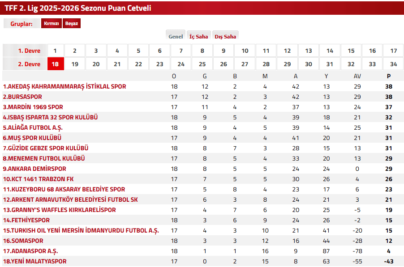
Task: Click Mardin 1969 Spor team name
Action: click(33, 107)
